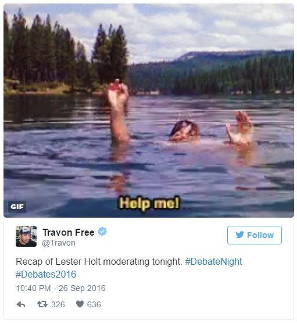Open the @Travon handle link
297x323 pixels.
click(59, 243)
